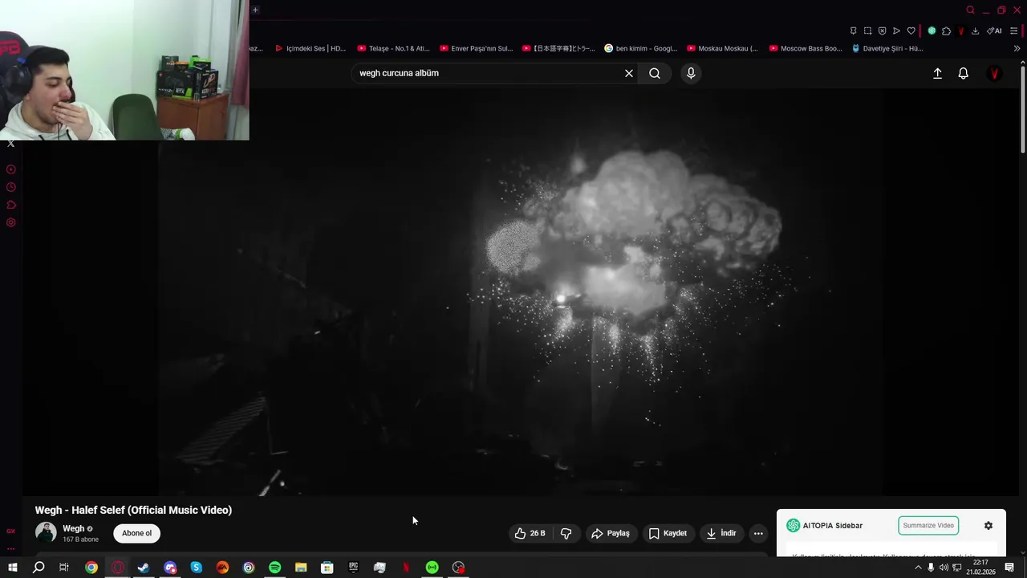
Task: Open Opera easy setup sliders icon
Action: tap(1014, 31)
